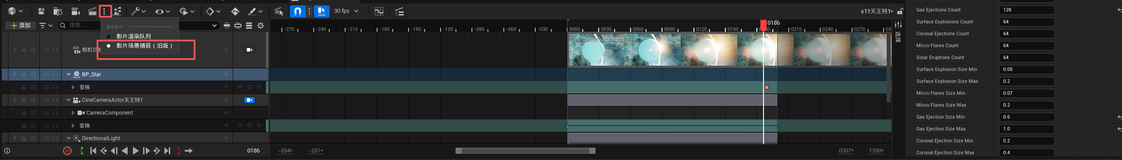Expand 变换 under BP_Star
The width and height of the screenshot is (1122, 160).
click(73, 87)
